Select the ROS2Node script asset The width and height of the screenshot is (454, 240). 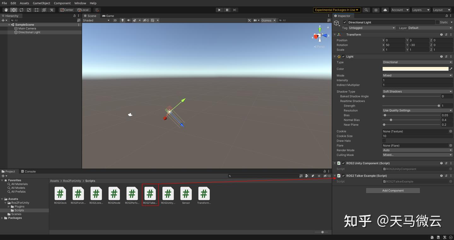(114, 193)
